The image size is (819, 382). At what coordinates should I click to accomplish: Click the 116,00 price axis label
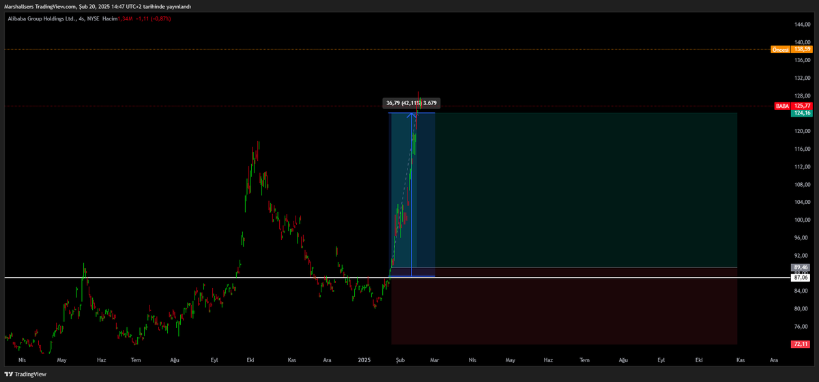(801, 149)
